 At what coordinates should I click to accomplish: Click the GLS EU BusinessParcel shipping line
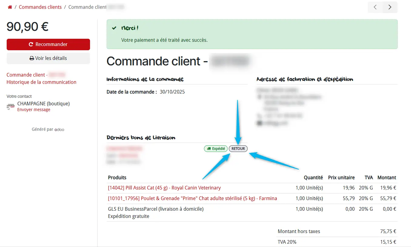click(155, 209)
